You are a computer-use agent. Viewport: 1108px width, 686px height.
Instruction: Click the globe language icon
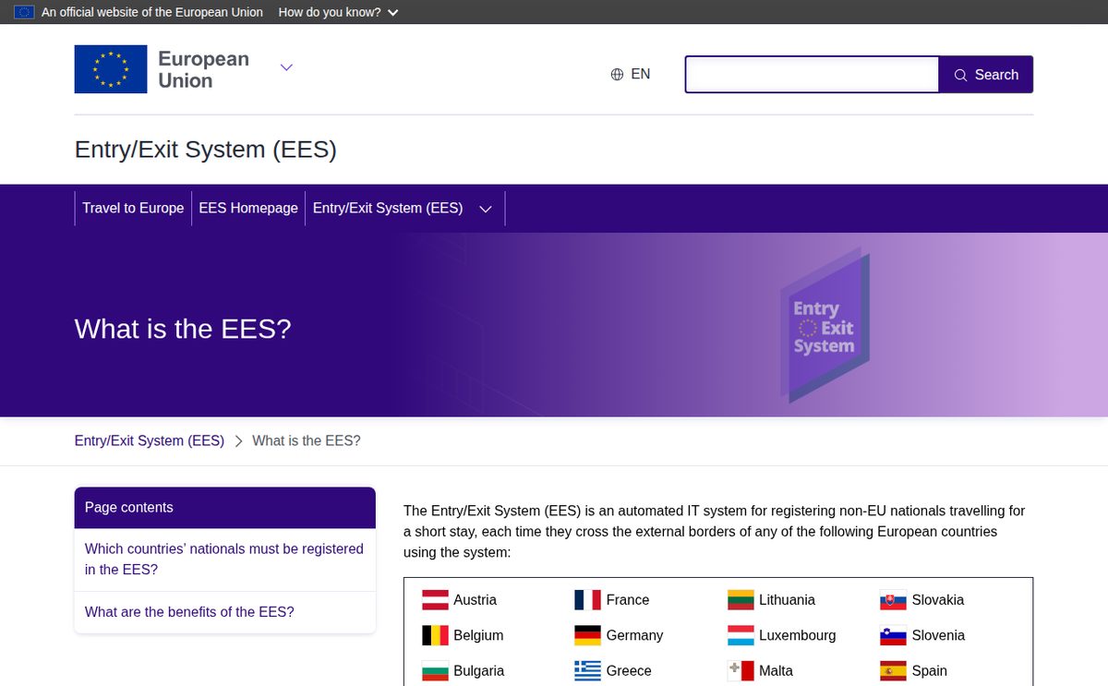click(617, 75)
